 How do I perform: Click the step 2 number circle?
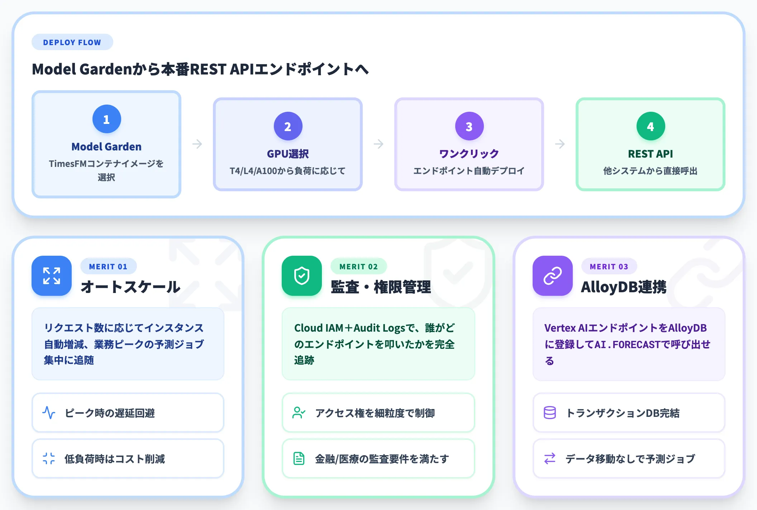[x=288, y=126]
